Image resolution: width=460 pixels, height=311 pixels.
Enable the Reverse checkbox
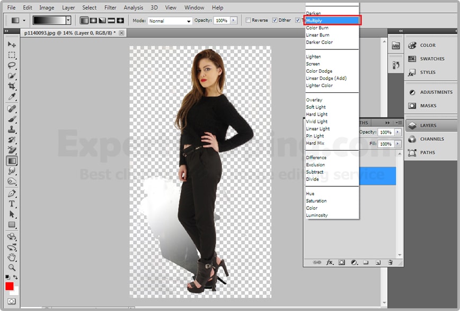coord(249,20)
